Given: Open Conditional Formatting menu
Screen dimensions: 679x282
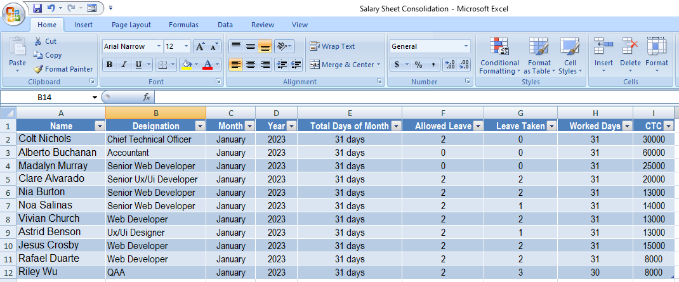Looking at the screenshot, I should point(499,55).
